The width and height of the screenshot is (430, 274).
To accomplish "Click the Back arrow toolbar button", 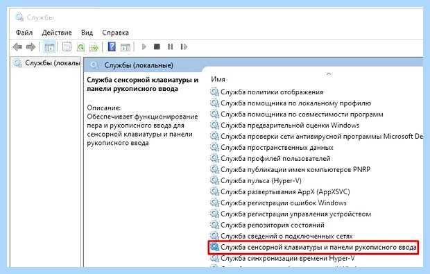I will [17, 47].
